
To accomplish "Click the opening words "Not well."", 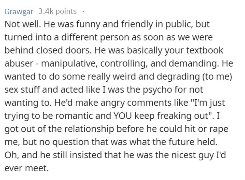I will point(23,24).
